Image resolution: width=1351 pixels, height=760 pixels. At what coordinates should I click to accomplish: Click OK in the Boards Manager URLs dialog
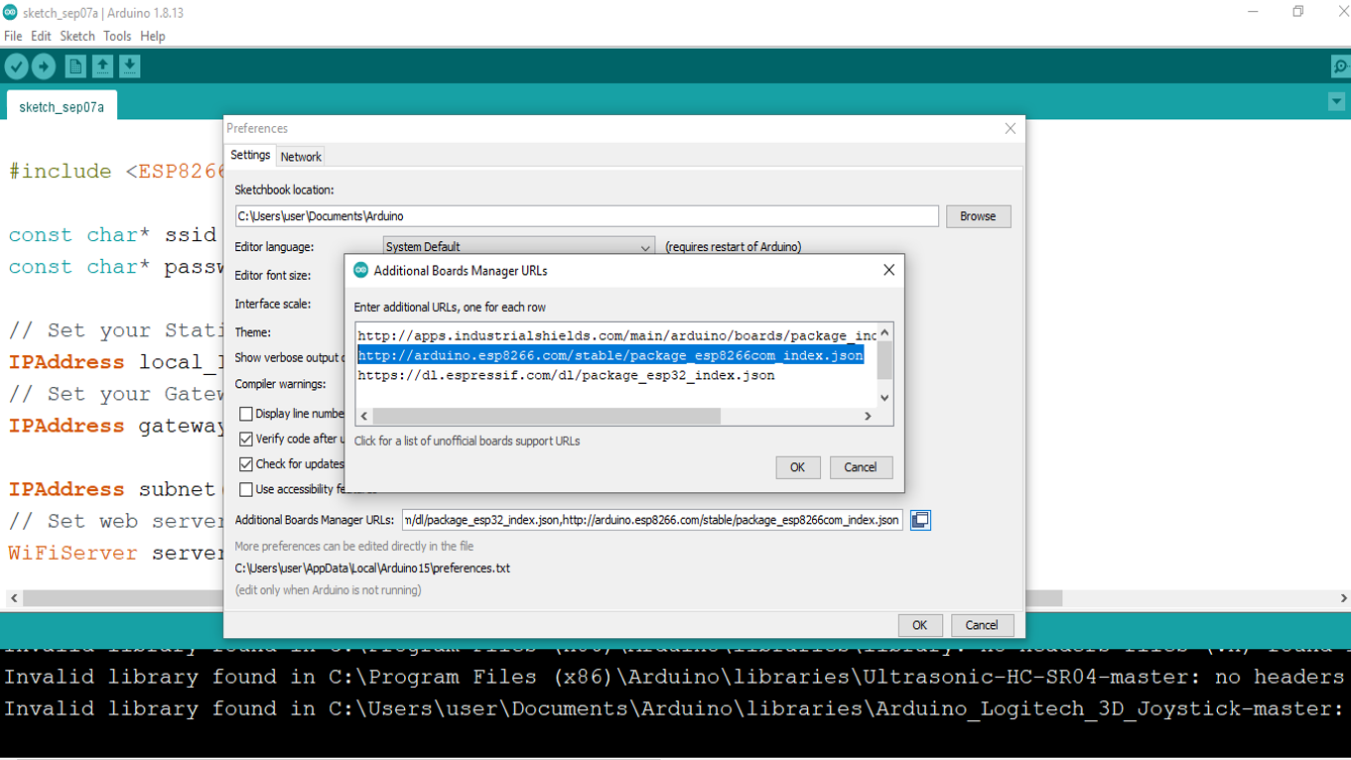click(x=797, y=467)
